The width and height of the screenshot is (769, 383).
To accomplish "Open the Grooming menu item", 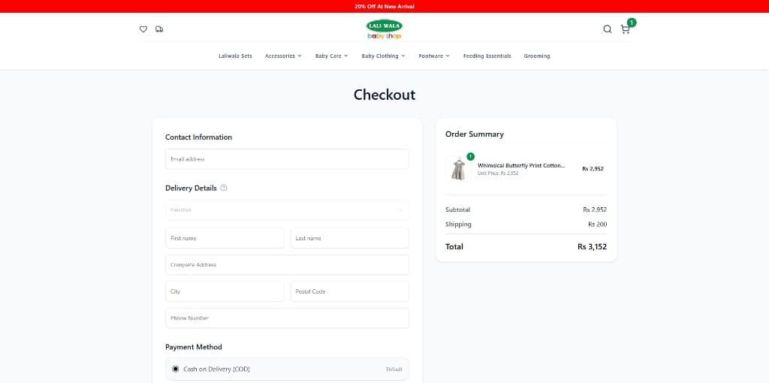I will point(537,56).
